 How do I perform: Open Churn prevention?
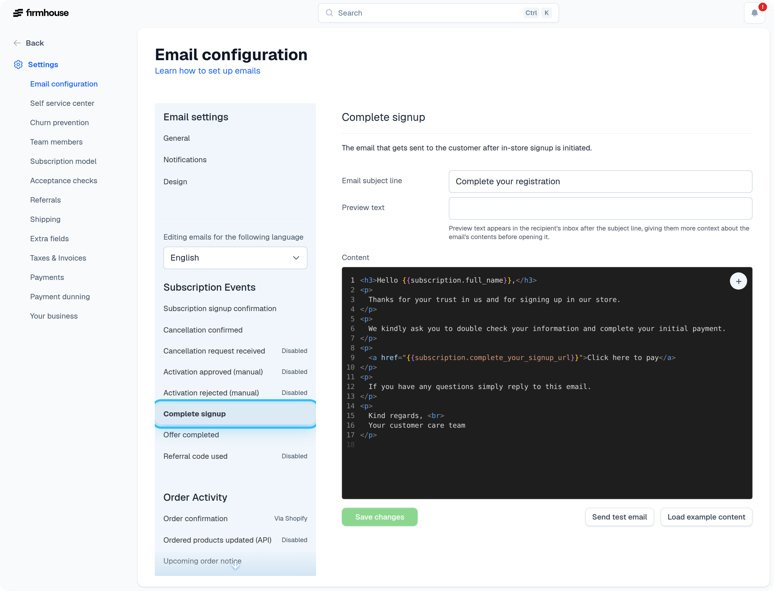click(x=59, y=122)
